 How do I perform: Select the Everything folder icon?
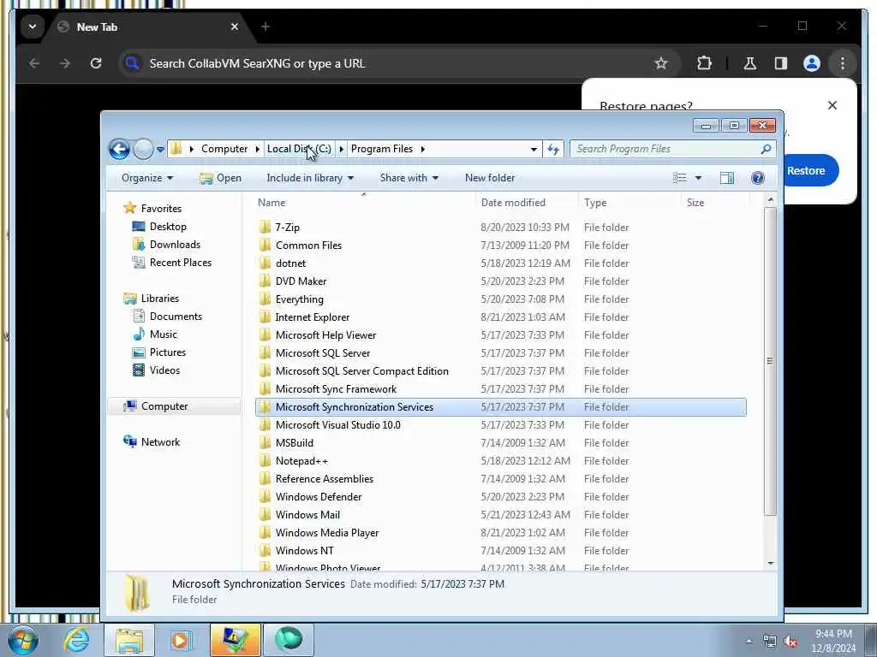click(x=265, y=299)
